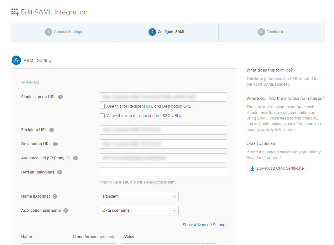Expand the Application username dropdown
This screenshot has height=245, width=334.
(139, 210)
